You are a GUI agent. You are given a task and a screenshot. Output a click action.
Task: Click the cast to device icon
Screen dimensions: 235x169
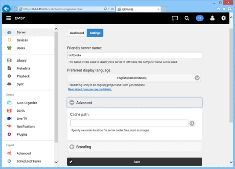175,18
